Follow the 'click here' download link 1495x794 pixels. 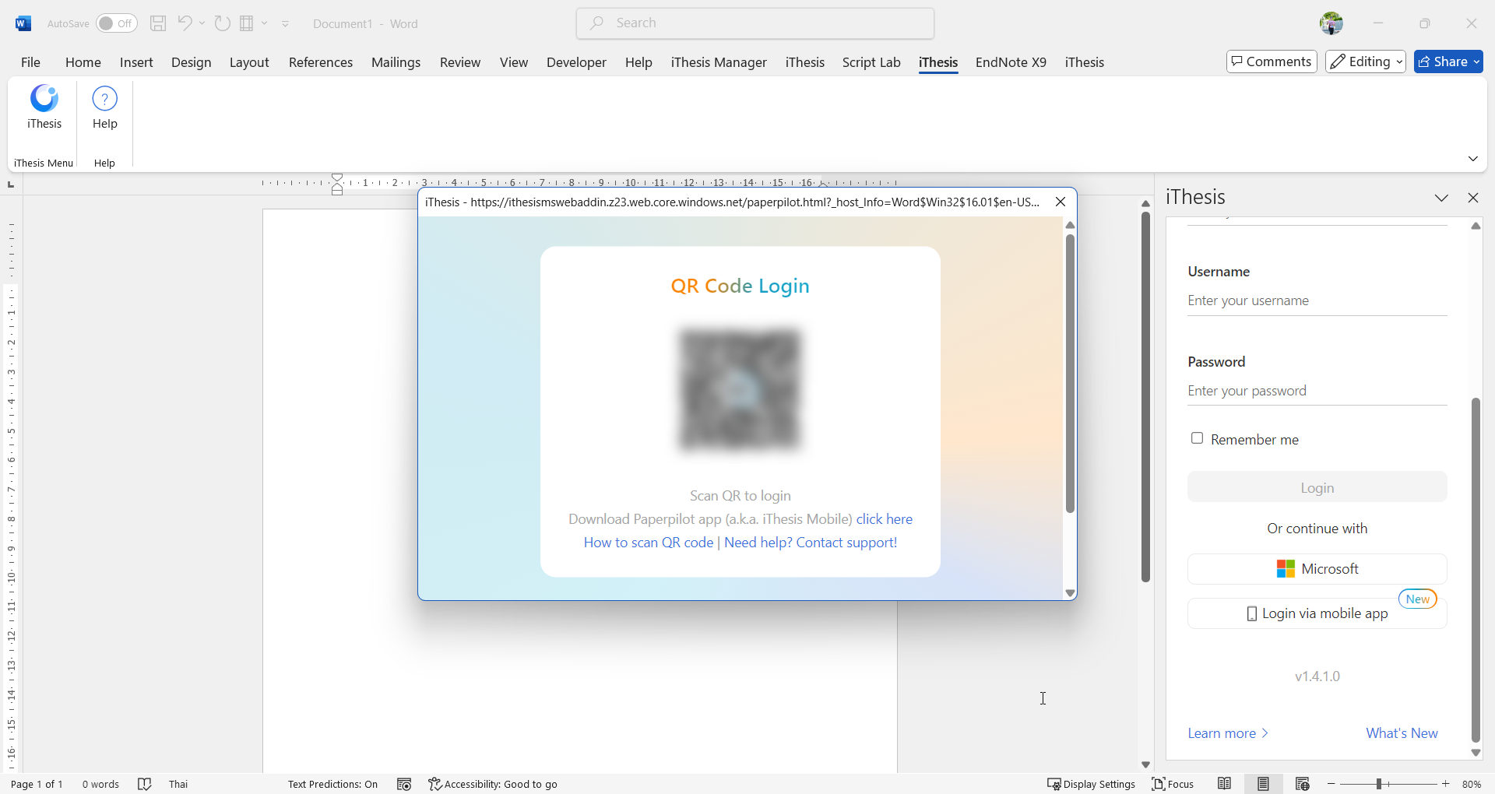(x=885, y=519)
